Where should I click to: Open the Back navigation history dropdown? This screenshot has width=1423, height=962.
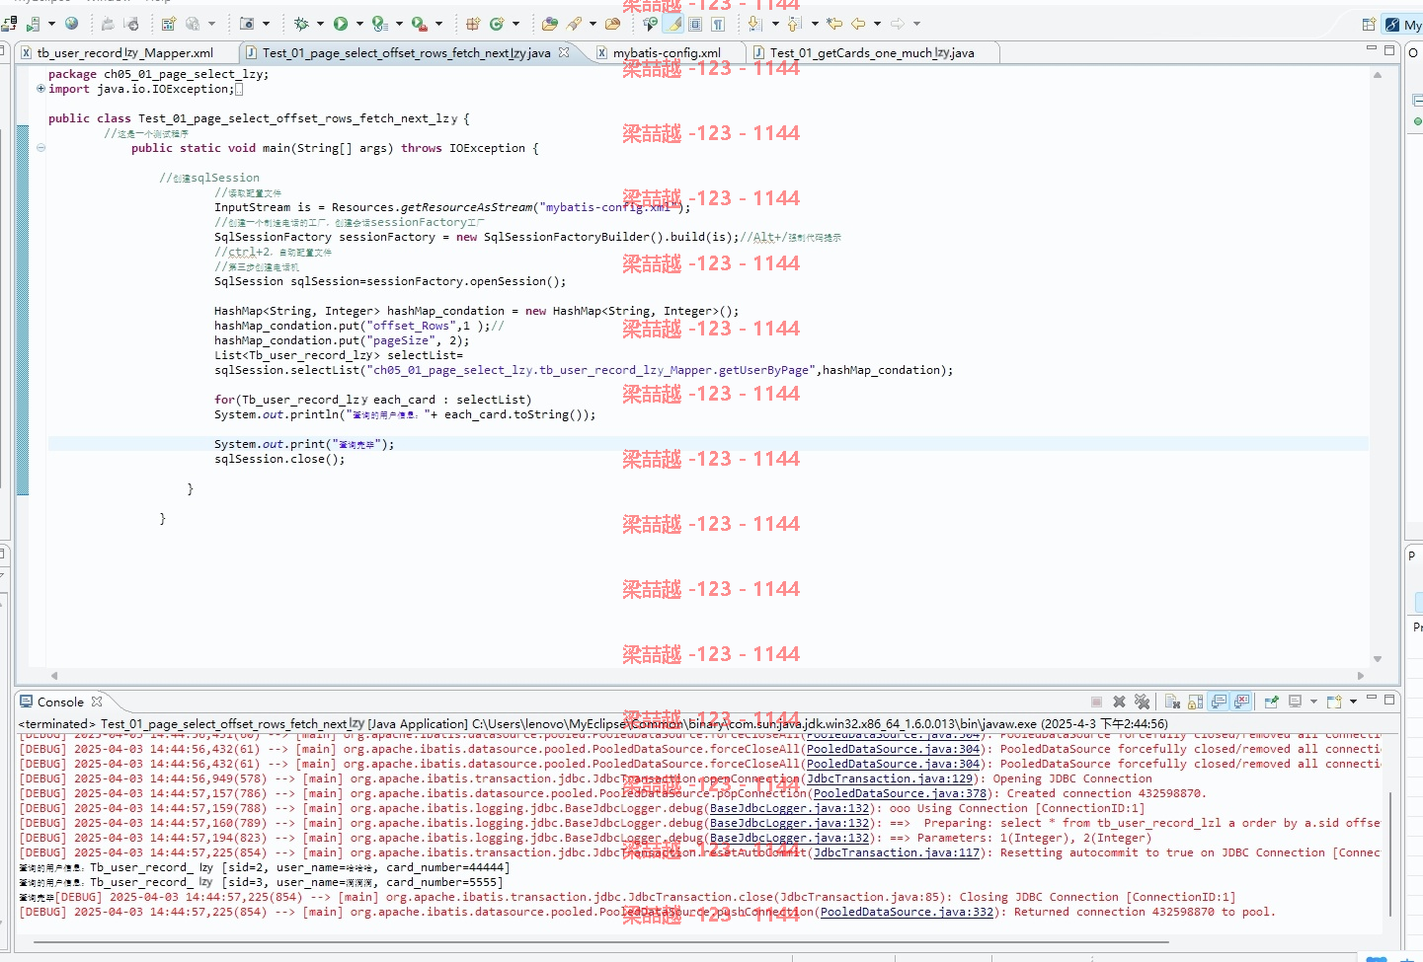[x=877, y=23]
